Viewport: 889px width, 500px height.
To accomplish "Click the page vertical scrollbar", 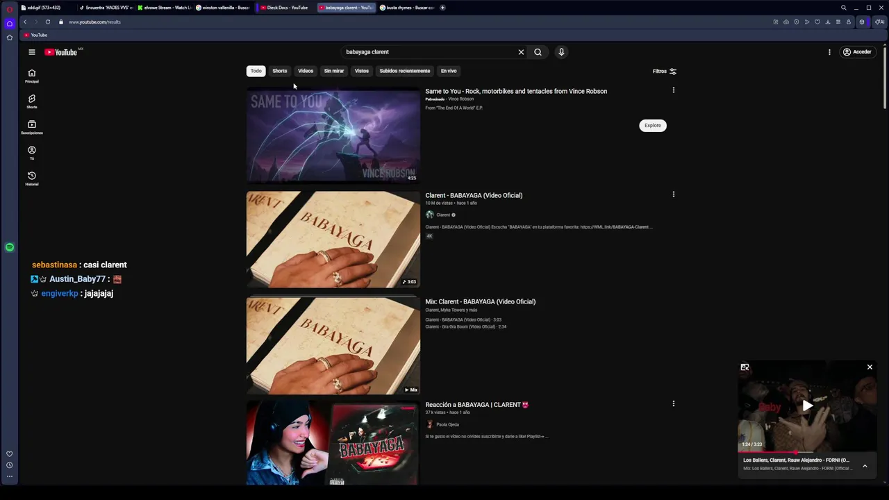I will 885,74.
